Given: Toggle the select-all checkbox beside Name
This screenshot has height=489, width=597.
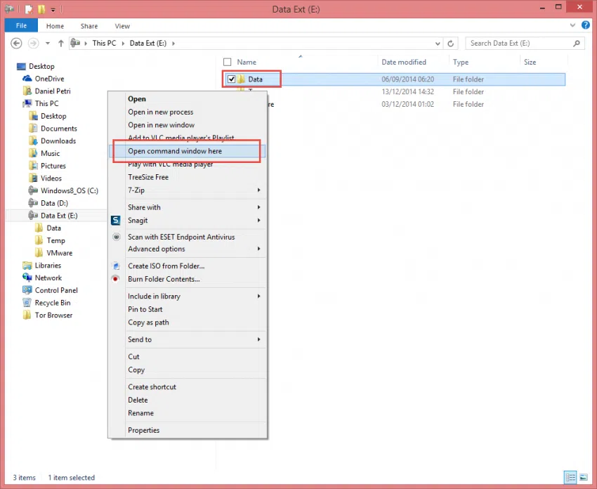Looking at the screenshot, I should coord(228,62).
